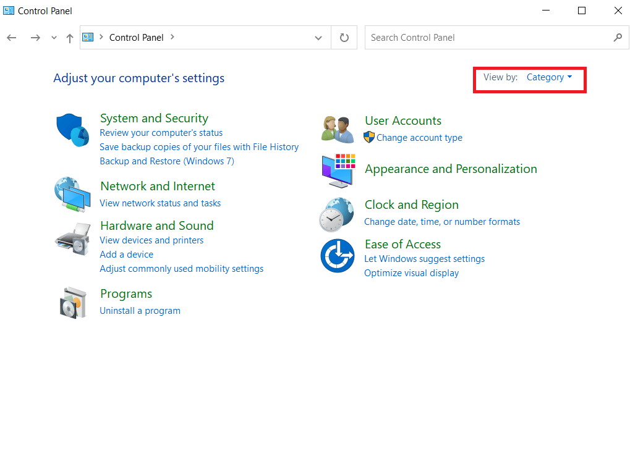
Task: Open Appearance and Personalization heading
Action: coord(451,169)
